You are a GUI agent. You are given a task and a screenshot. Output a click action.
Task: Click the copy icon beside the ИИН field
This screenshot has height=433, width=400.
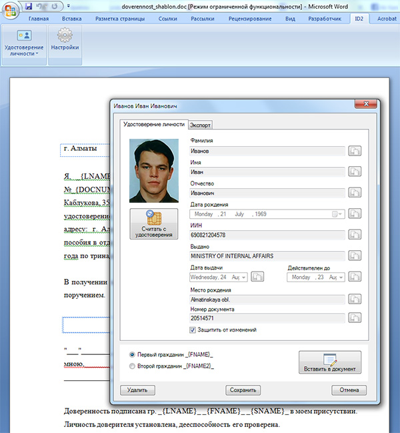pyautogui.click(x=355, y=235)
